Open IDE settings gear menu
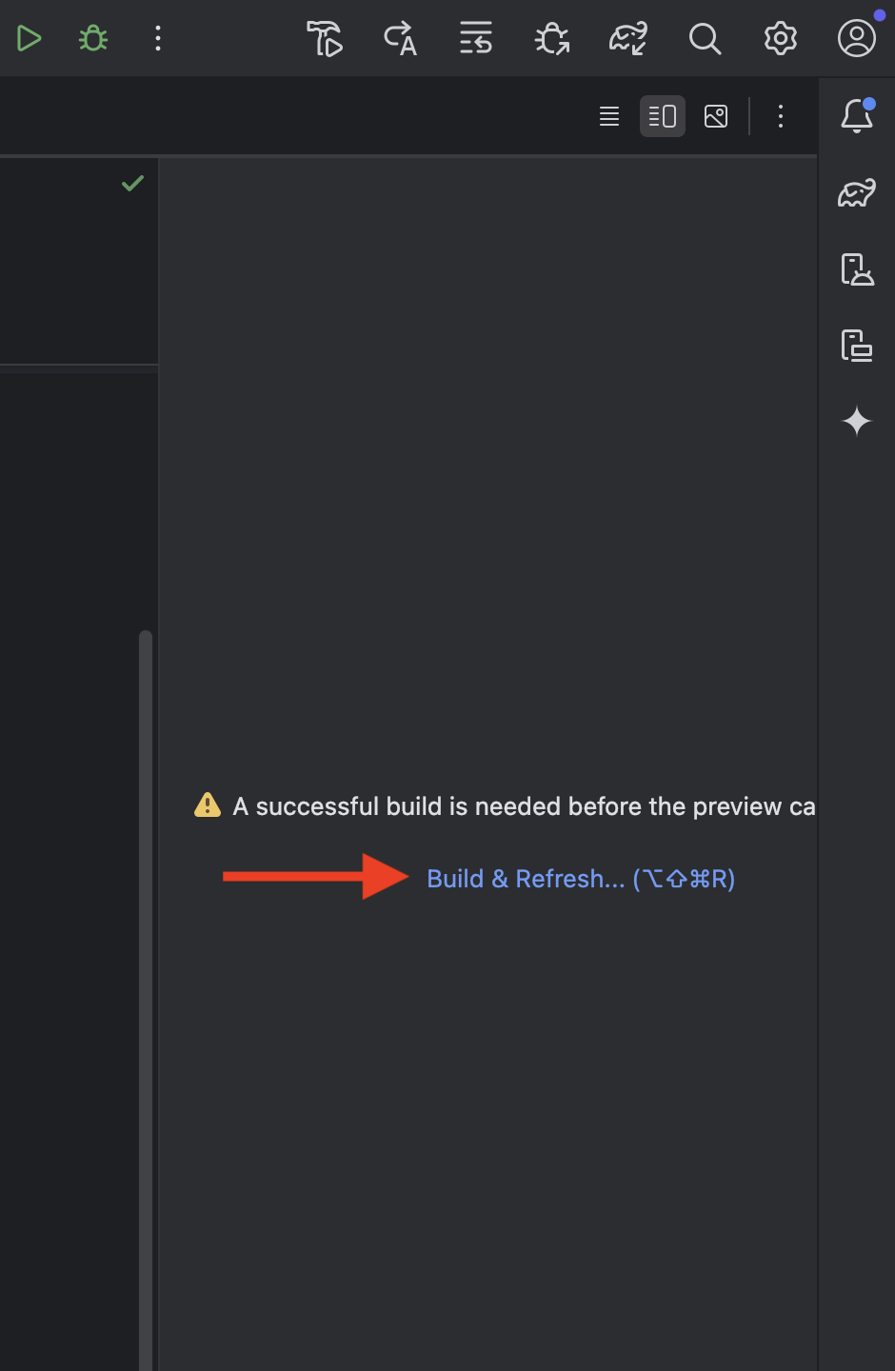895x1371 pixels. click(x=781, y=39)
